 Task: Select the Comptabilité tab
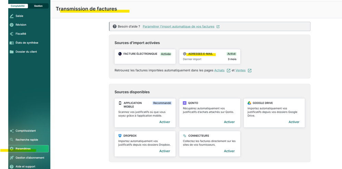coord(18,6)
